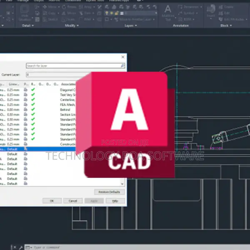The image size is (250, 250).
Task: Select the Move tool in Modify panel
Action: click(50, 7)
